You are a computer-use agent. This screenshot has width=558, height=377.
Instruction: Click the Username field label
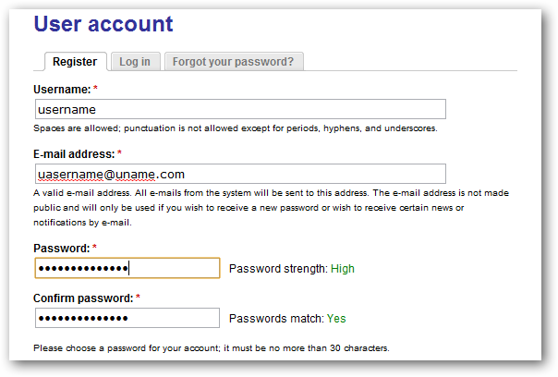[x=62, y=89]
